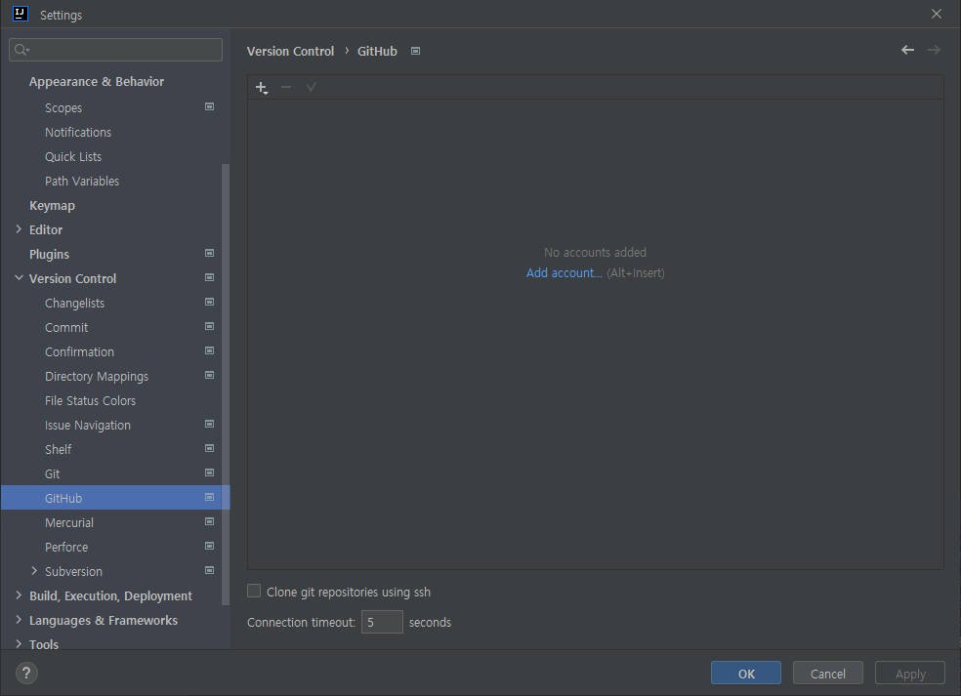
Task: Select the Issue Navigation page
Action: click(88, 426)
